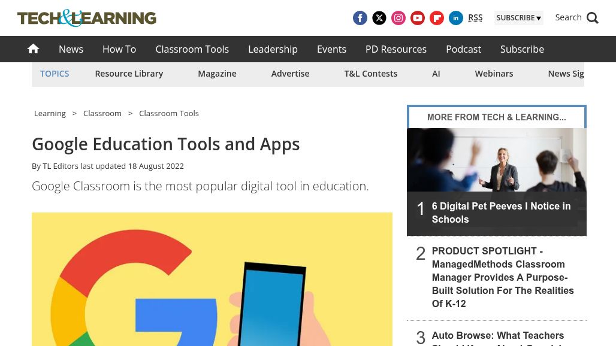
Task: Select the home icon in the navigation bar
Action: pos(33,49)
